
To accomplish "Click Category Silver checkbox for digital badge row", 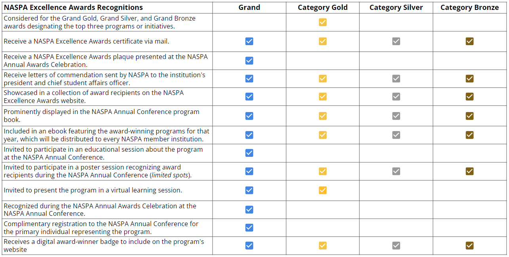I will click(x=396, y=246).
